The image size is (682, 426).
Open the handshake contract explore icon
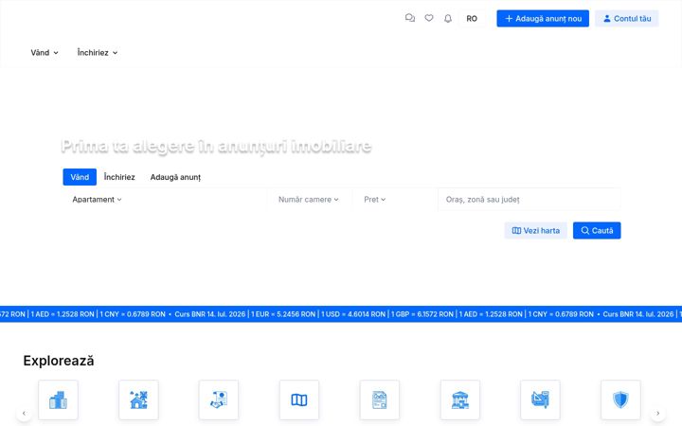pos(219,399)
